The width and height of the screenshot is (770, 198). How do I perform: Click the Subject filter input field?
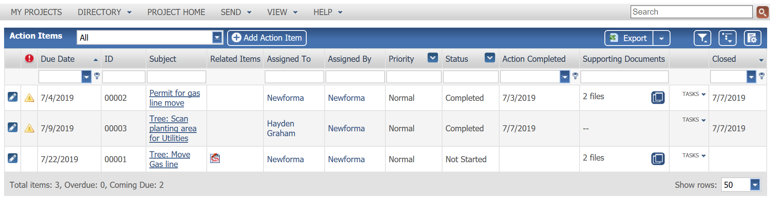[177, 76]
